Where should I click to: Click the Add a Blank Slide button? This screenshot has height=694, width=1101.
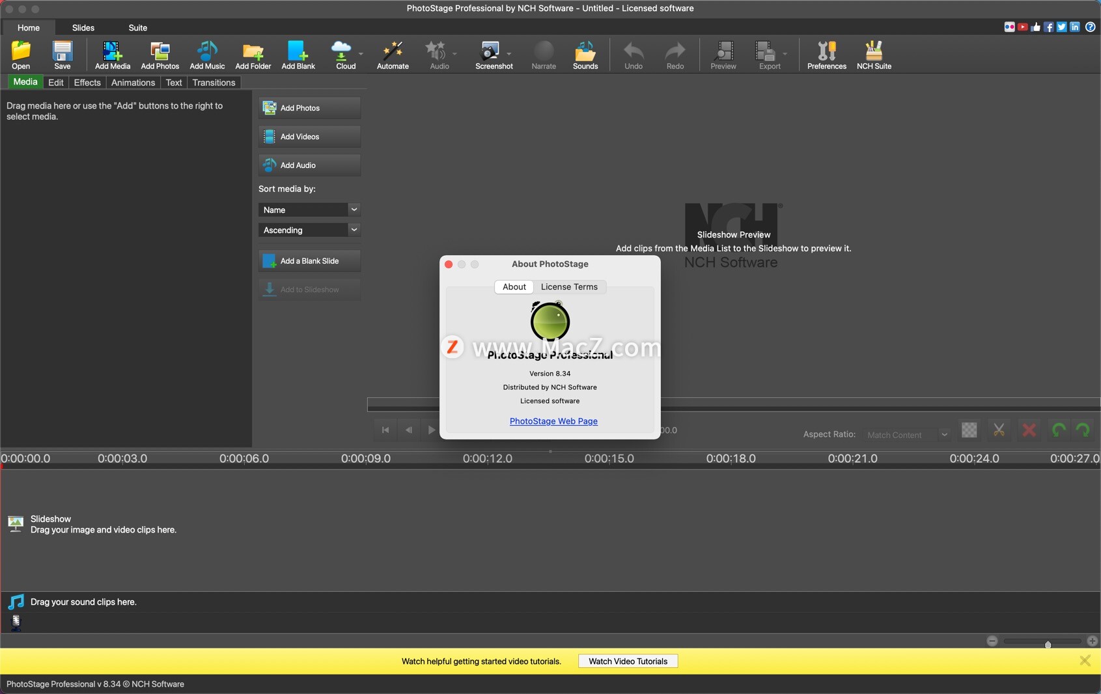(x=309, y=261)
